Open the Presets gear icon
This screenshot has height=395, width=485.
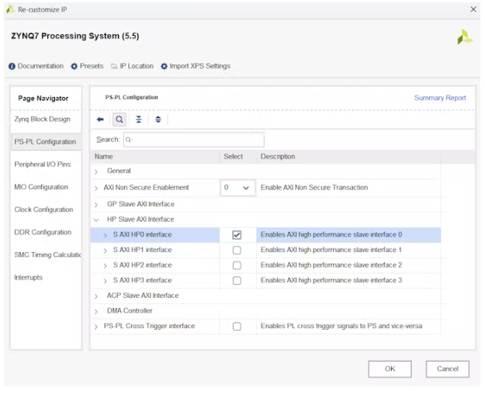click(74, 67)
